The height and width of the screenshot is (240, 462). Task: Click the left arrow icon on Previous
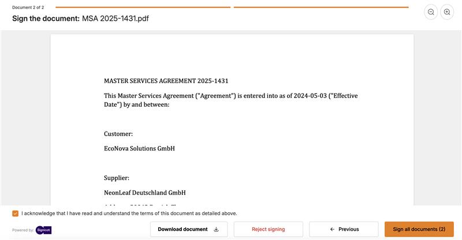(332, 229)
